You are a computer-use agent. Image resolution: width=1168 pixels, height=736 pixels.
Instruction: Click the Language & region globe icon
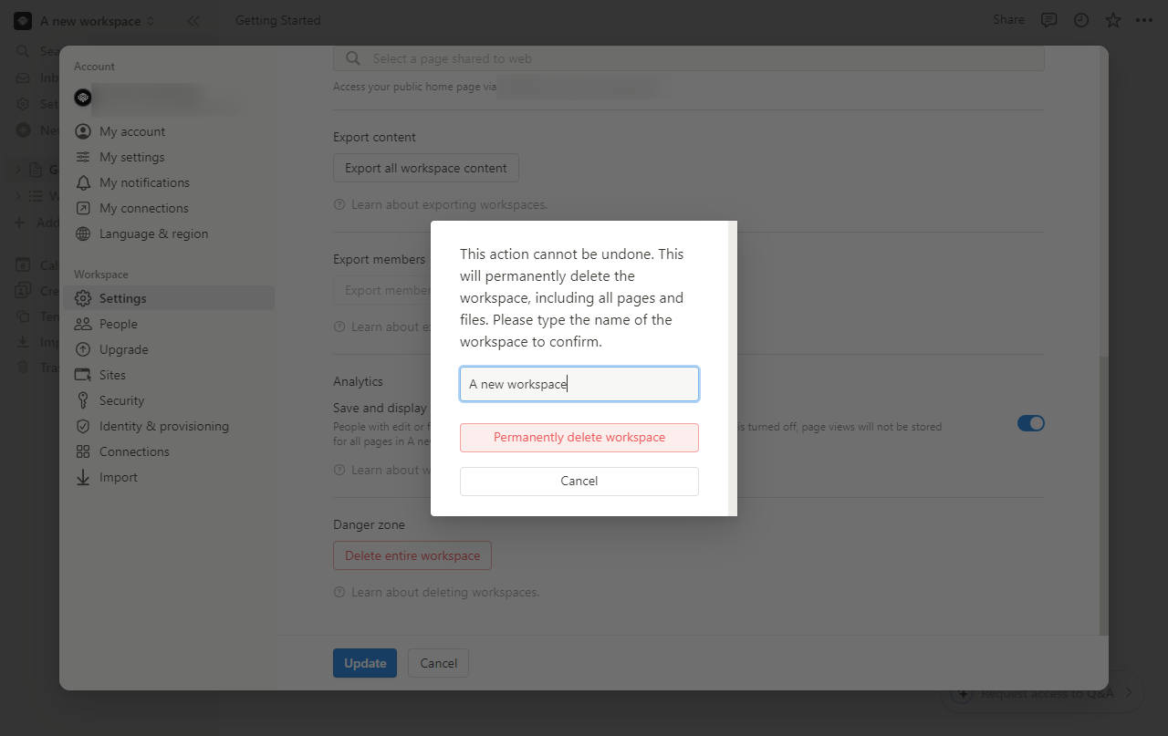83,233
